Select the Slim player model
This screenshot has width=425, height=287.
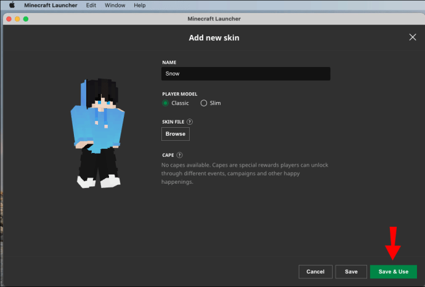point(204,103)
